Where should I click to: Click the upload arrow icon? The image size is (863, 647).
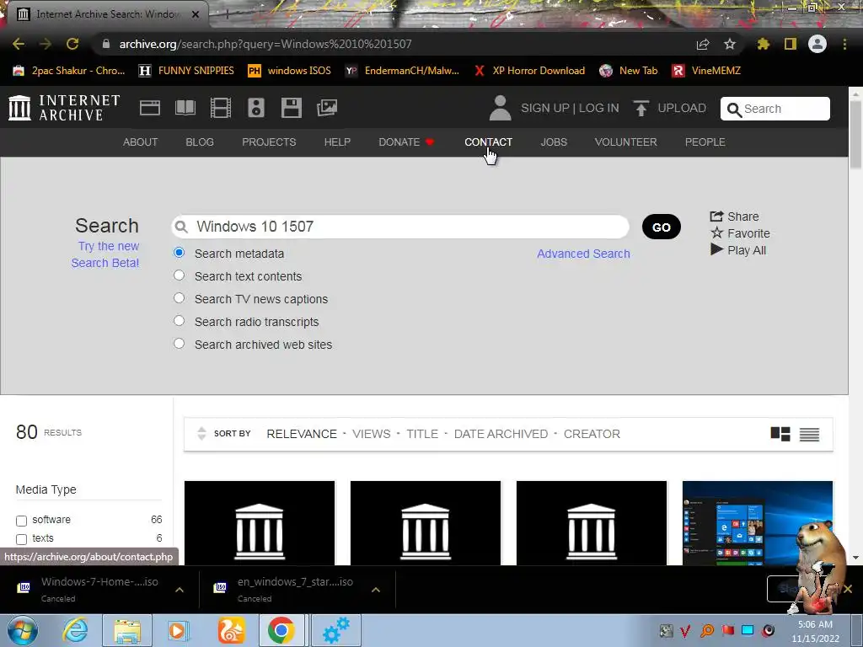pyautogui.click(x=641, y=108)
